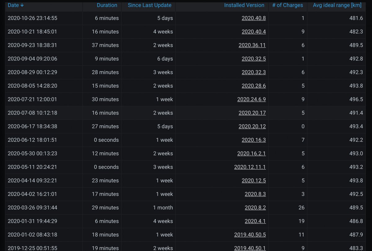
Task: Sort by Since Last Update column
Action: [x=149, y=5]
